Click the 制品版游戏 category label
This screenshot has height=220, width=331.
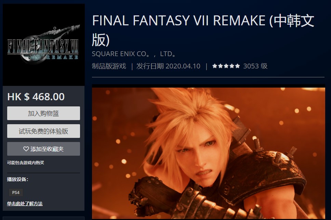(109, 66)
